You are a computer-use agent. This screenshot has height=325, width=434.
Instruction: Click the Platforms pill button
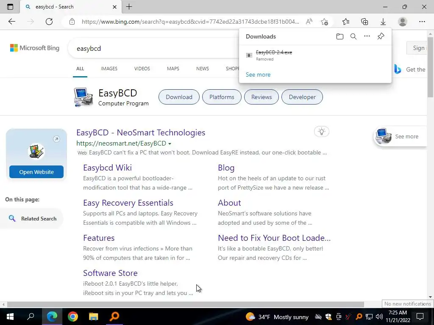[x=222, y=97]
